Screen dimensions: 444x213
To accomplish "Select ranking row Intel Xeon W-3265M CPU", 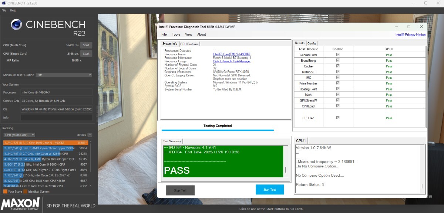I will [x=46, y=153].
